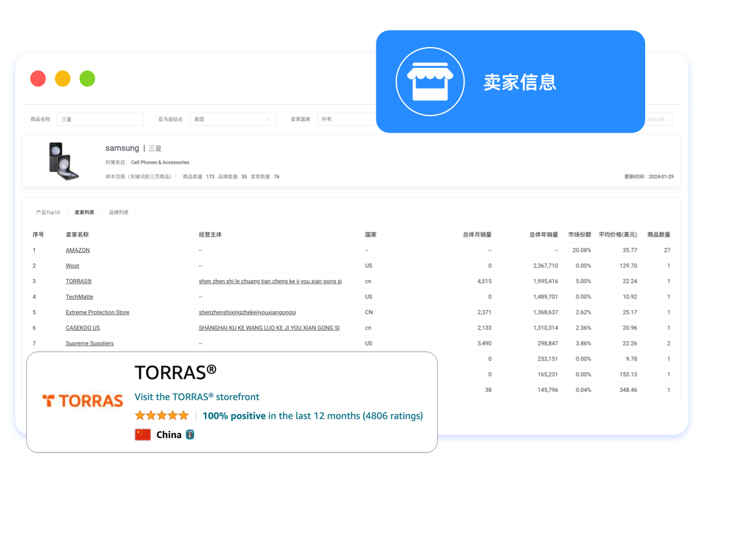Click the 129.70 average price cell
The height and width of the screenshot is (538, 737).
click(x=628, y=266)
